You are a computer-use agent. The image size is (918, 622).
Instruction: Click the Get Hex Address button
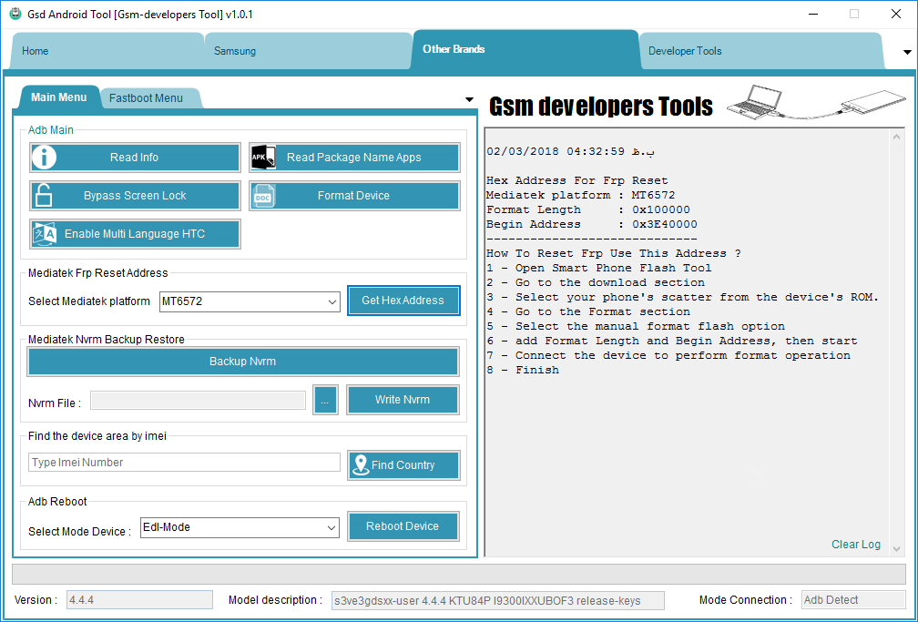point(403,301)
